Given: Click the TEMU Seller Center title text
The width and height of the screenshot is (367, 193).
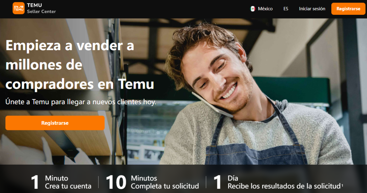Looking at the screenshot, I should click(41, 8).
